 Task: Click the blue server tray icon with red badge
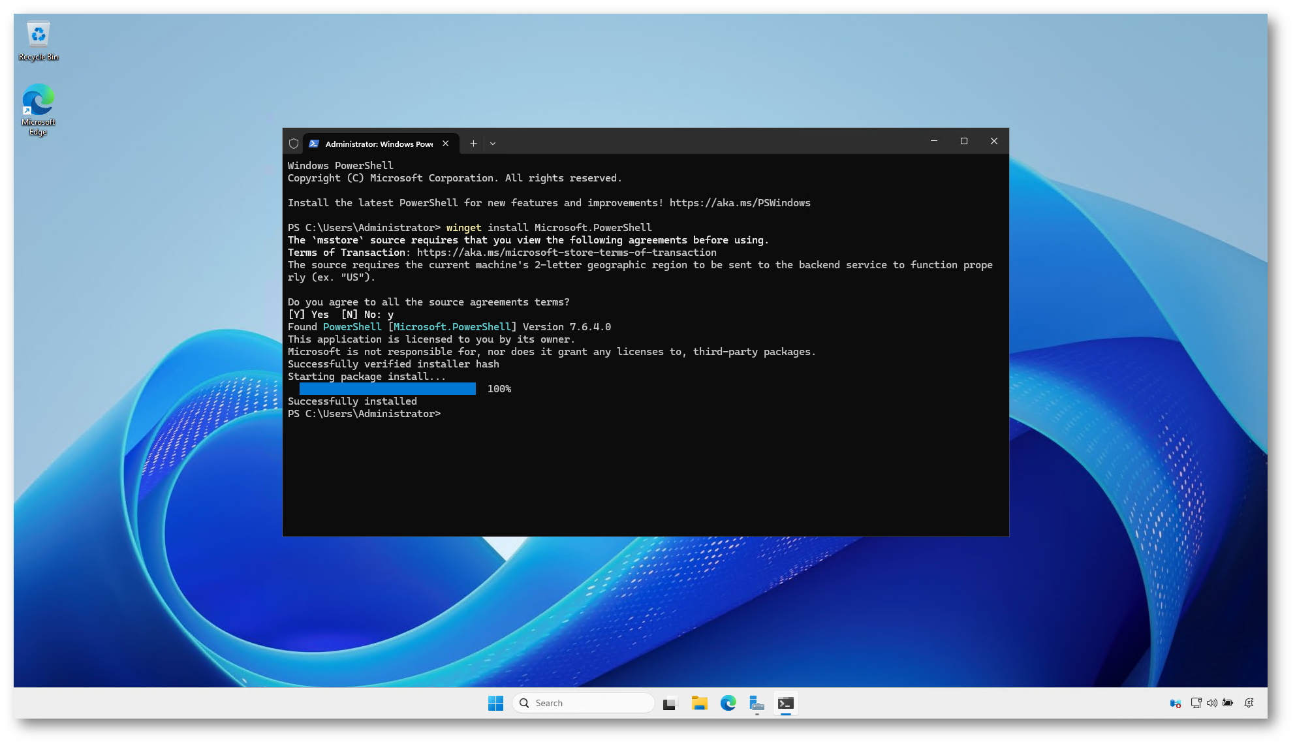[1176, 703]
